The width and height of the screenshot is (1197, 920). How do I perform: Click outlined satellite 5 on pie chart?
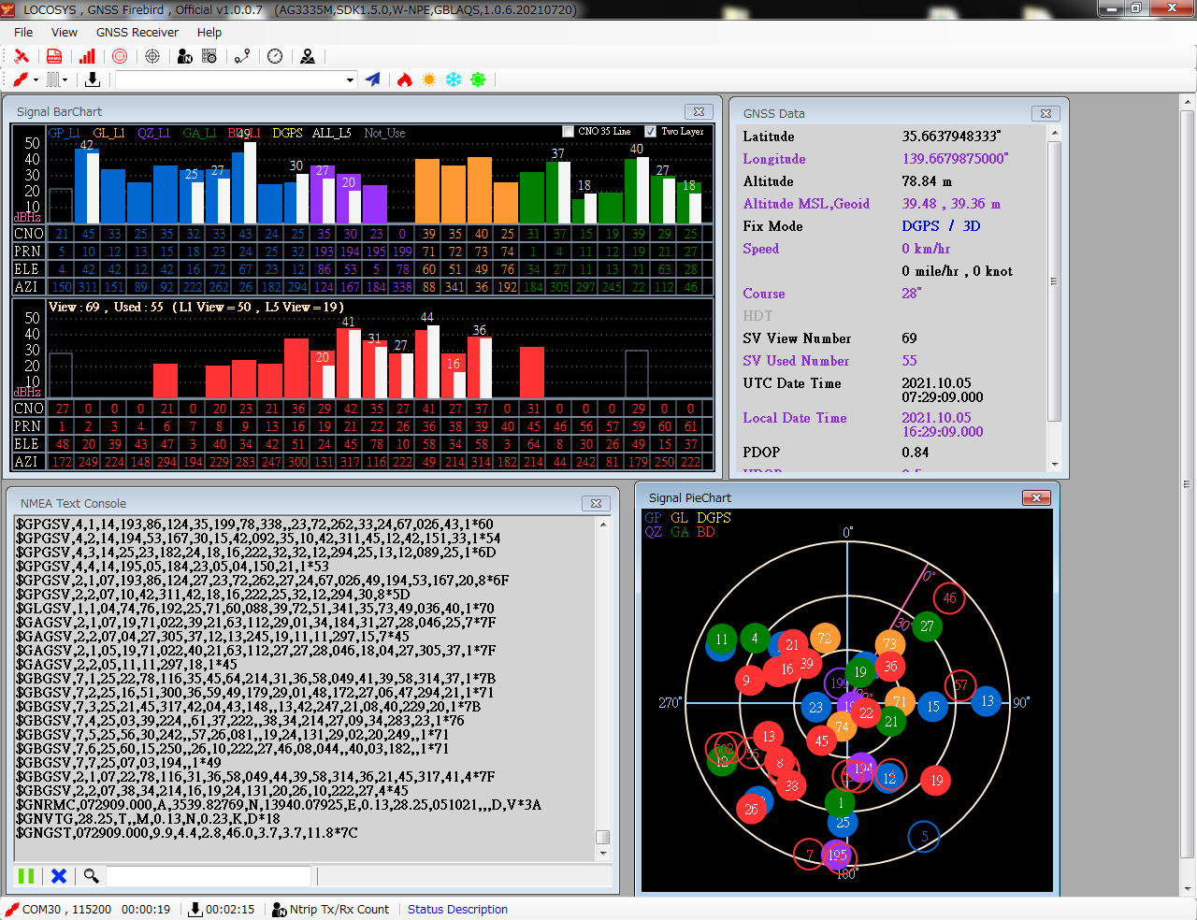(924, 837)
